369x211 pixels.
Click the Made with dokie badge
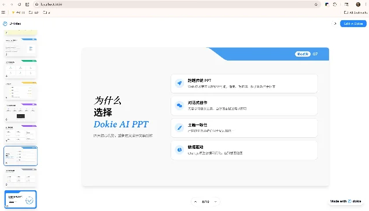click(x=346, y=201)
